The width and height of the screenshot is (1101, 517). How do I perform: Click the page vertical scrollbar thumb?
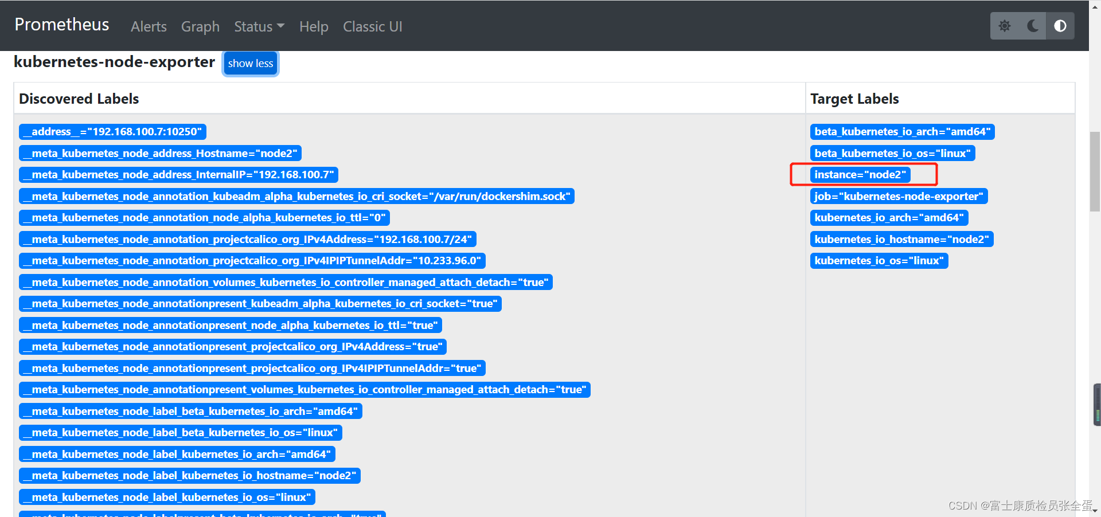(x=1095, y=172)
